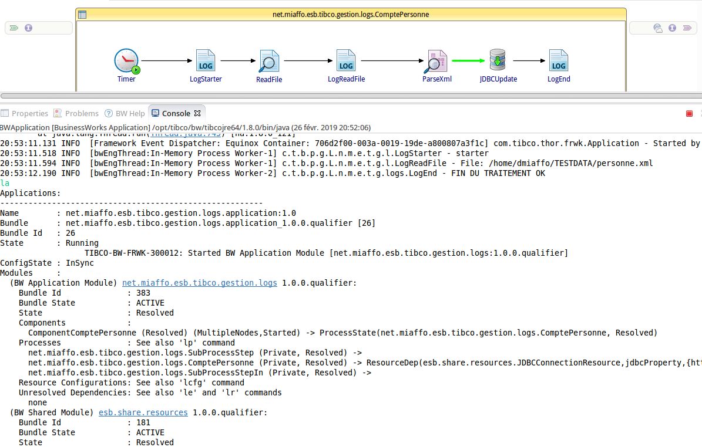The width and height of the screenshot is (702, 447).
Task: Click the green input transition arrow icon on the left
Action: pyautogui.click(x=15, y=28)
